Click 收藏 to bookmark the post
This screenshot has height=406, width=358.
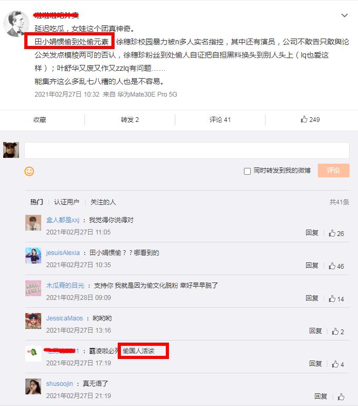coord(40,120)
